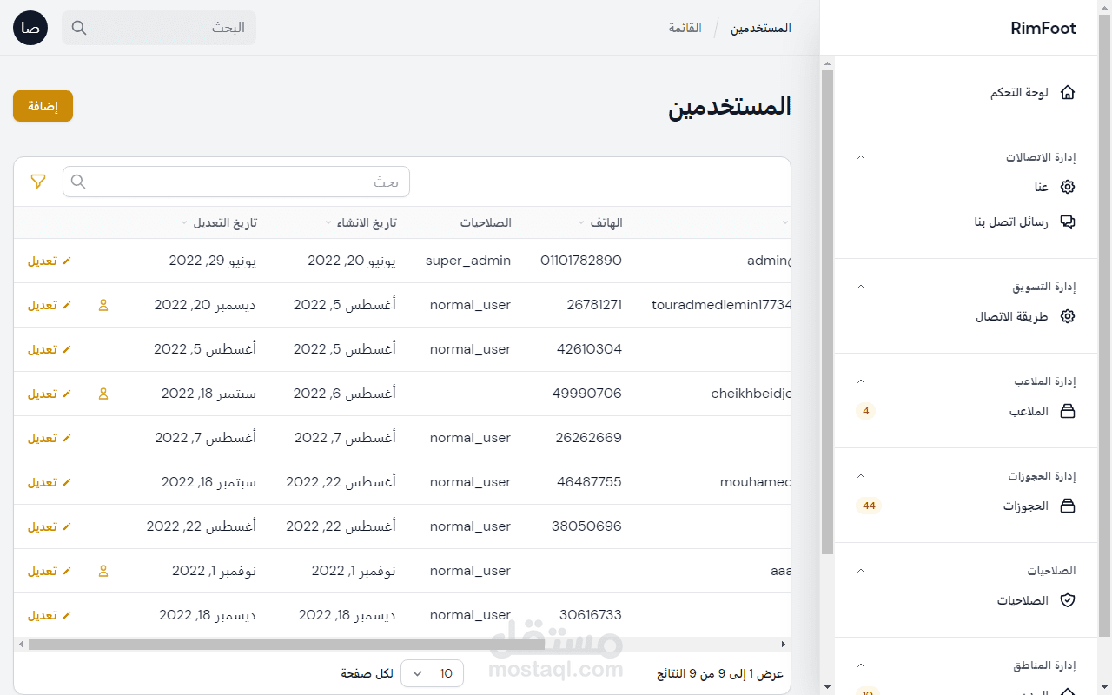This screenshot has height=695, width=1112.
Task: Click تعديل for phone 46487755
Action: click(x=50, y=482)
